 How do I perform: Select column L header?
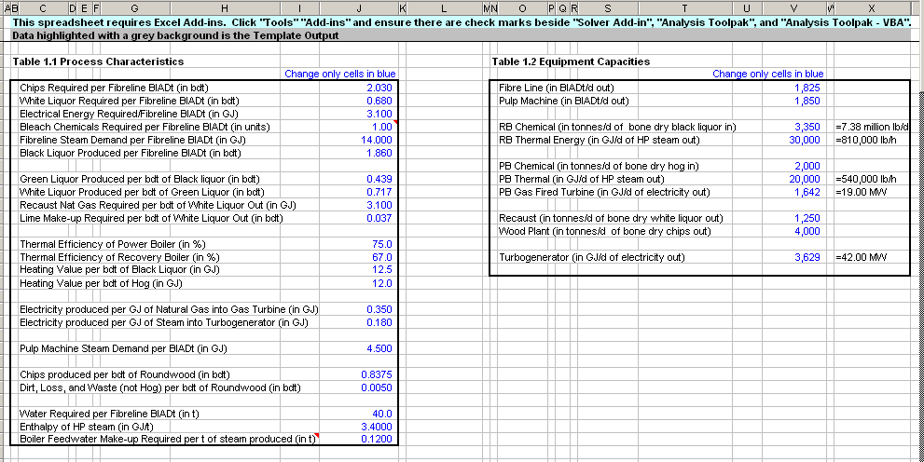[444, 8]
